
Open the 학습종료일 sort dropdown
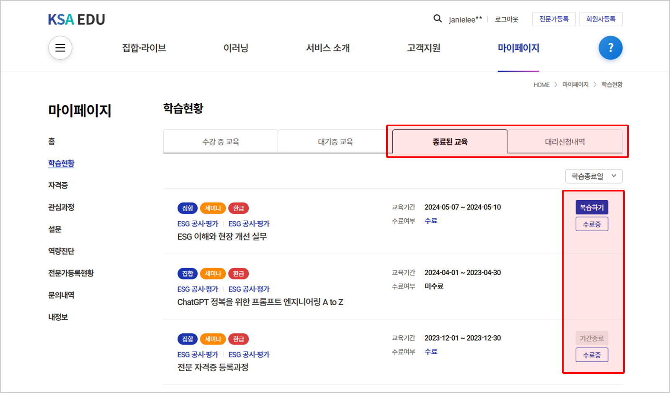coord(594,176)
